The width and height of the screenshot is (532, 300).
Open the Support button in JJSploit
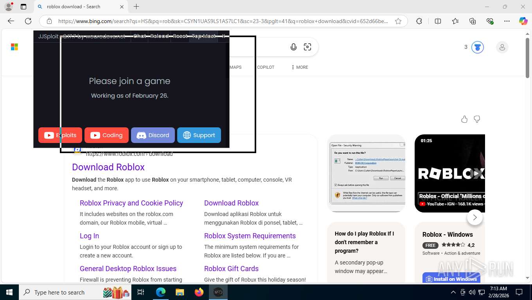[x=199, y=135]
